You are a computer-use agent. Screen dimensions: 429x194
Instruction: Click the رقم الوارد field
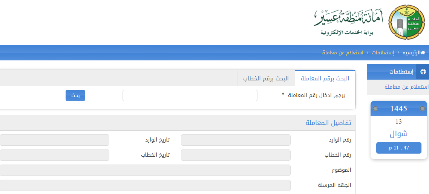point(236,140)
